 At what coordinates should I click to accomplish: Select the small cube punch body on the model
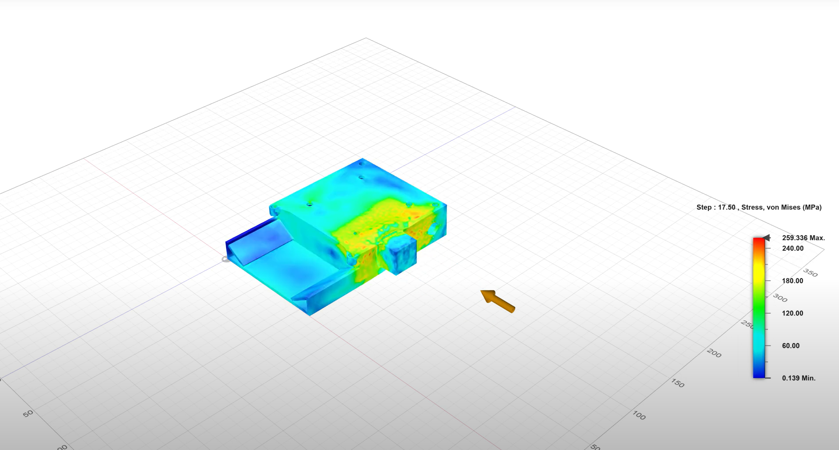tap(400, 255)
